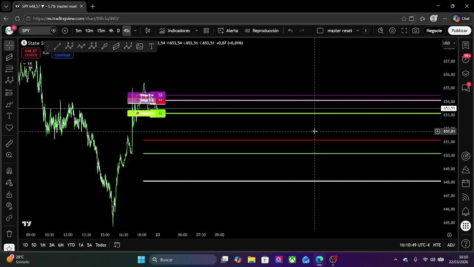Set range to 1D
Image resolution: width=474 pixels, height=267 pixels.
(x=25, y=245)
